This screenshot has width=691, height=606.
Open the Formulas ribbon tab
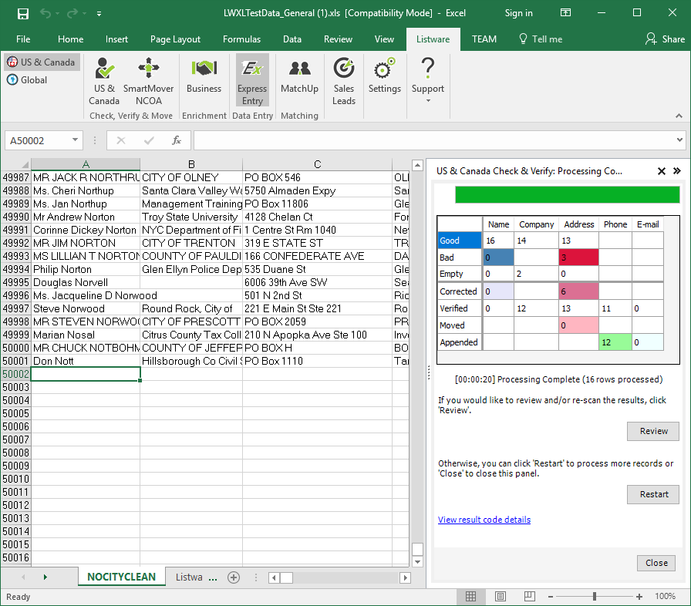[x=241, y=39]
